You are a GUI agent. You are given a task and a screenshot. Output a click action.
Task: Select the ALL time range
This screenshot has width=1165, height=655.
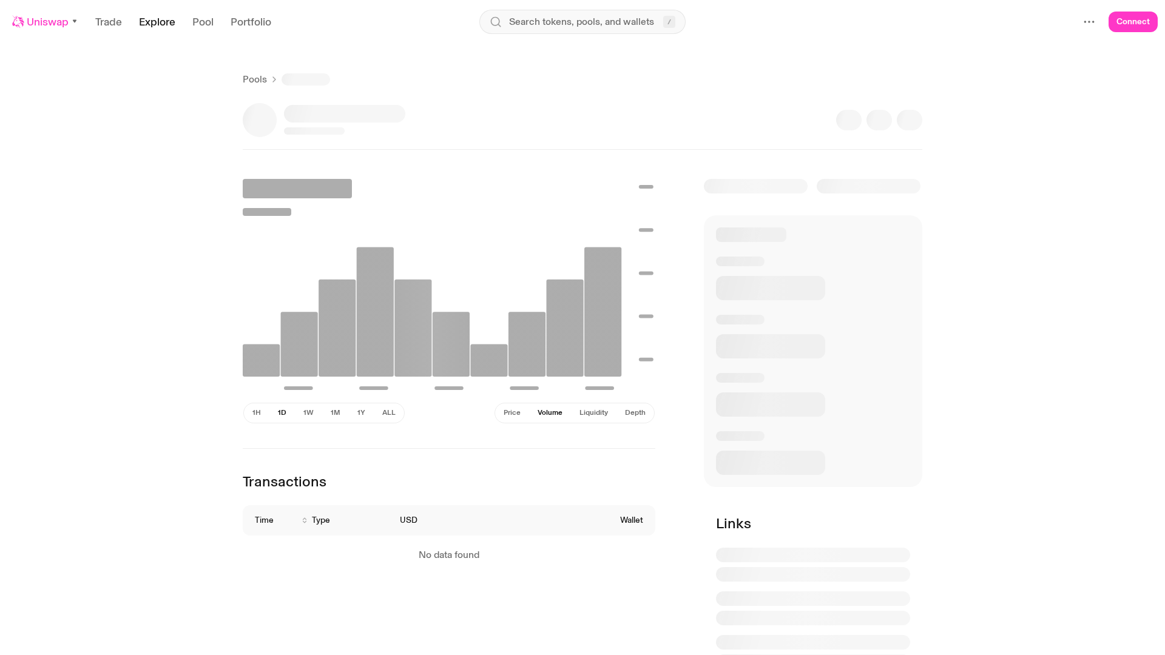tap(389, 412)
